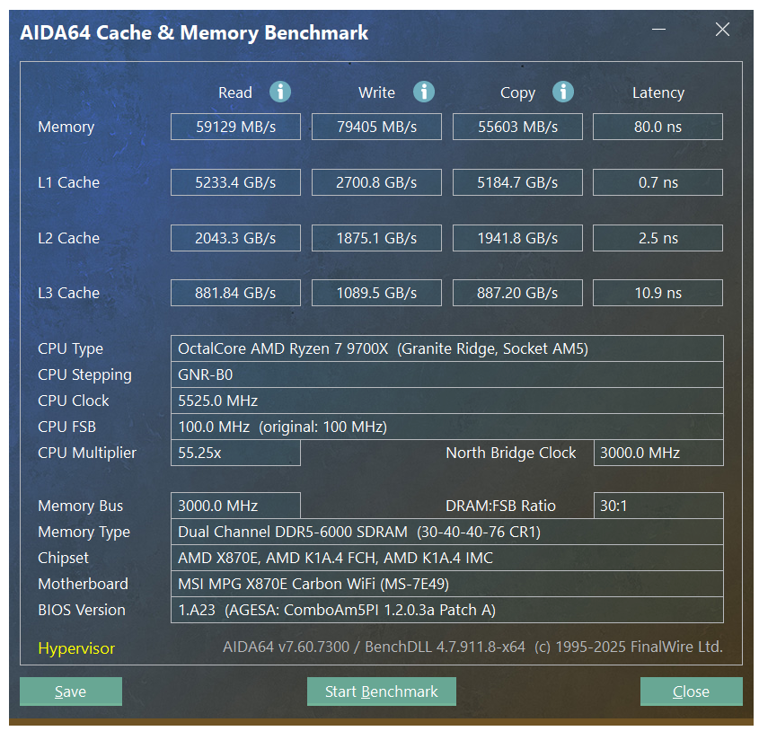Click the CPU Clock value 5525.0 MHz
This screenshot has width=759, height=731.
[x=447, y=401]
